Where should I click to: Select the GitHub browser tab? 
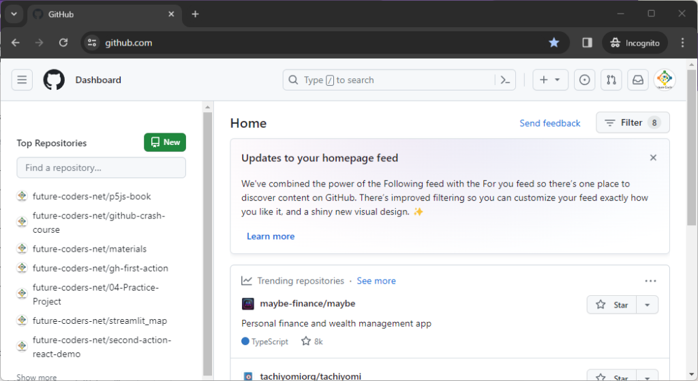click(104, 14)
